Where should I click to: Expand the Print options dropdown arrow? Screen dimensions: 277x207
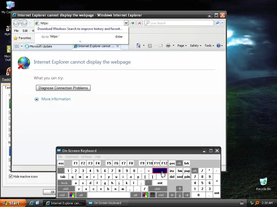173,46
